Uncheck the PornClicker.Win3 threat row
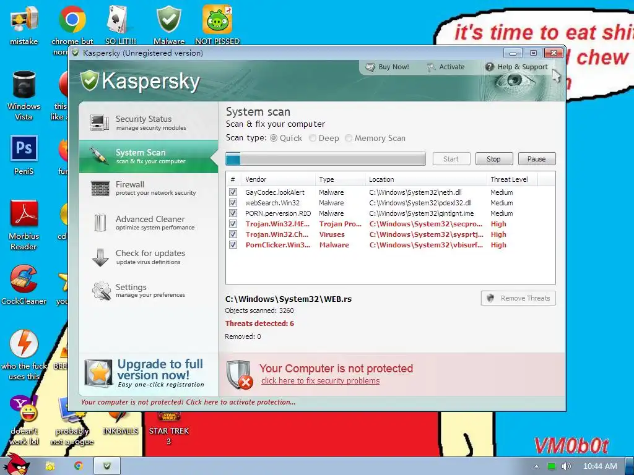This screenshot has height=475, width=634. [x=233, y=245]
